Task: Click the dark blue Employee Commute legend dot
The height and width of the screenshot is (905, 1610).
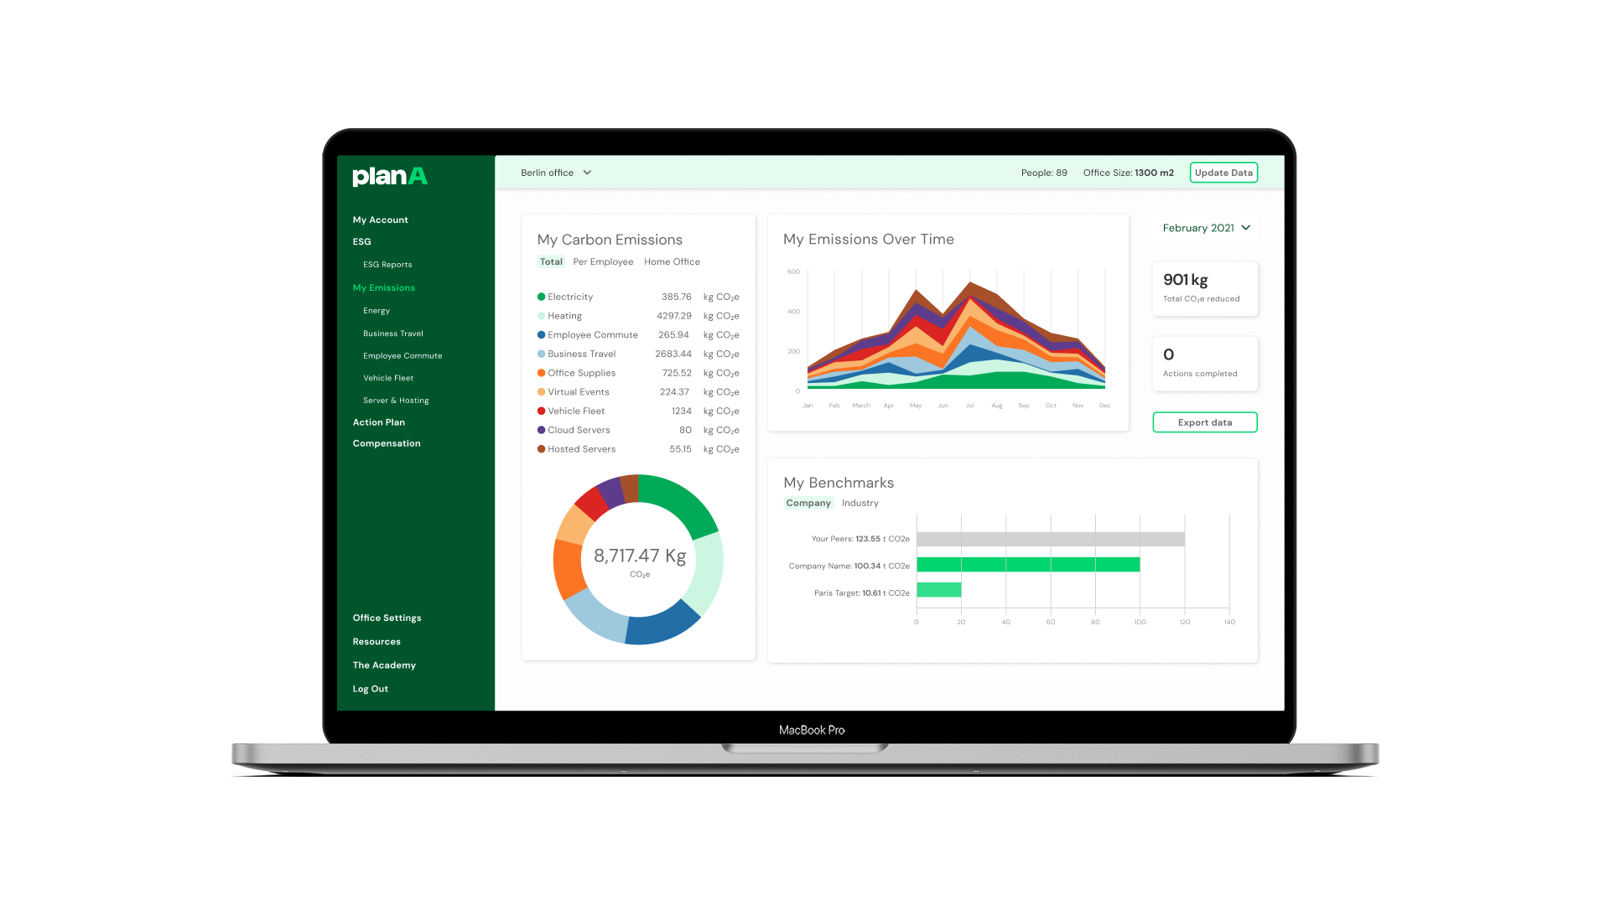Action: point(541,334)
